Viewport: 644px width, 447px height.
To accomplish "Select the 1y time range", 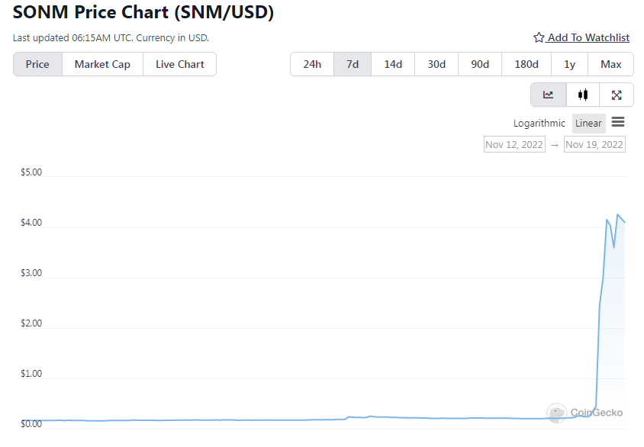I will pos(569,64).
